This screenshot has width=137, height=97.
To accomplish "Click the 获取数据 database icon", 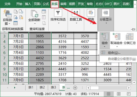I will pos(8,13).
